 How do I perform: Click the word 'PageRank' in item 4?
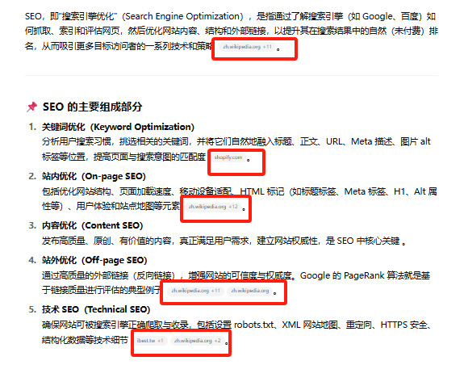[x=363, y=275]
